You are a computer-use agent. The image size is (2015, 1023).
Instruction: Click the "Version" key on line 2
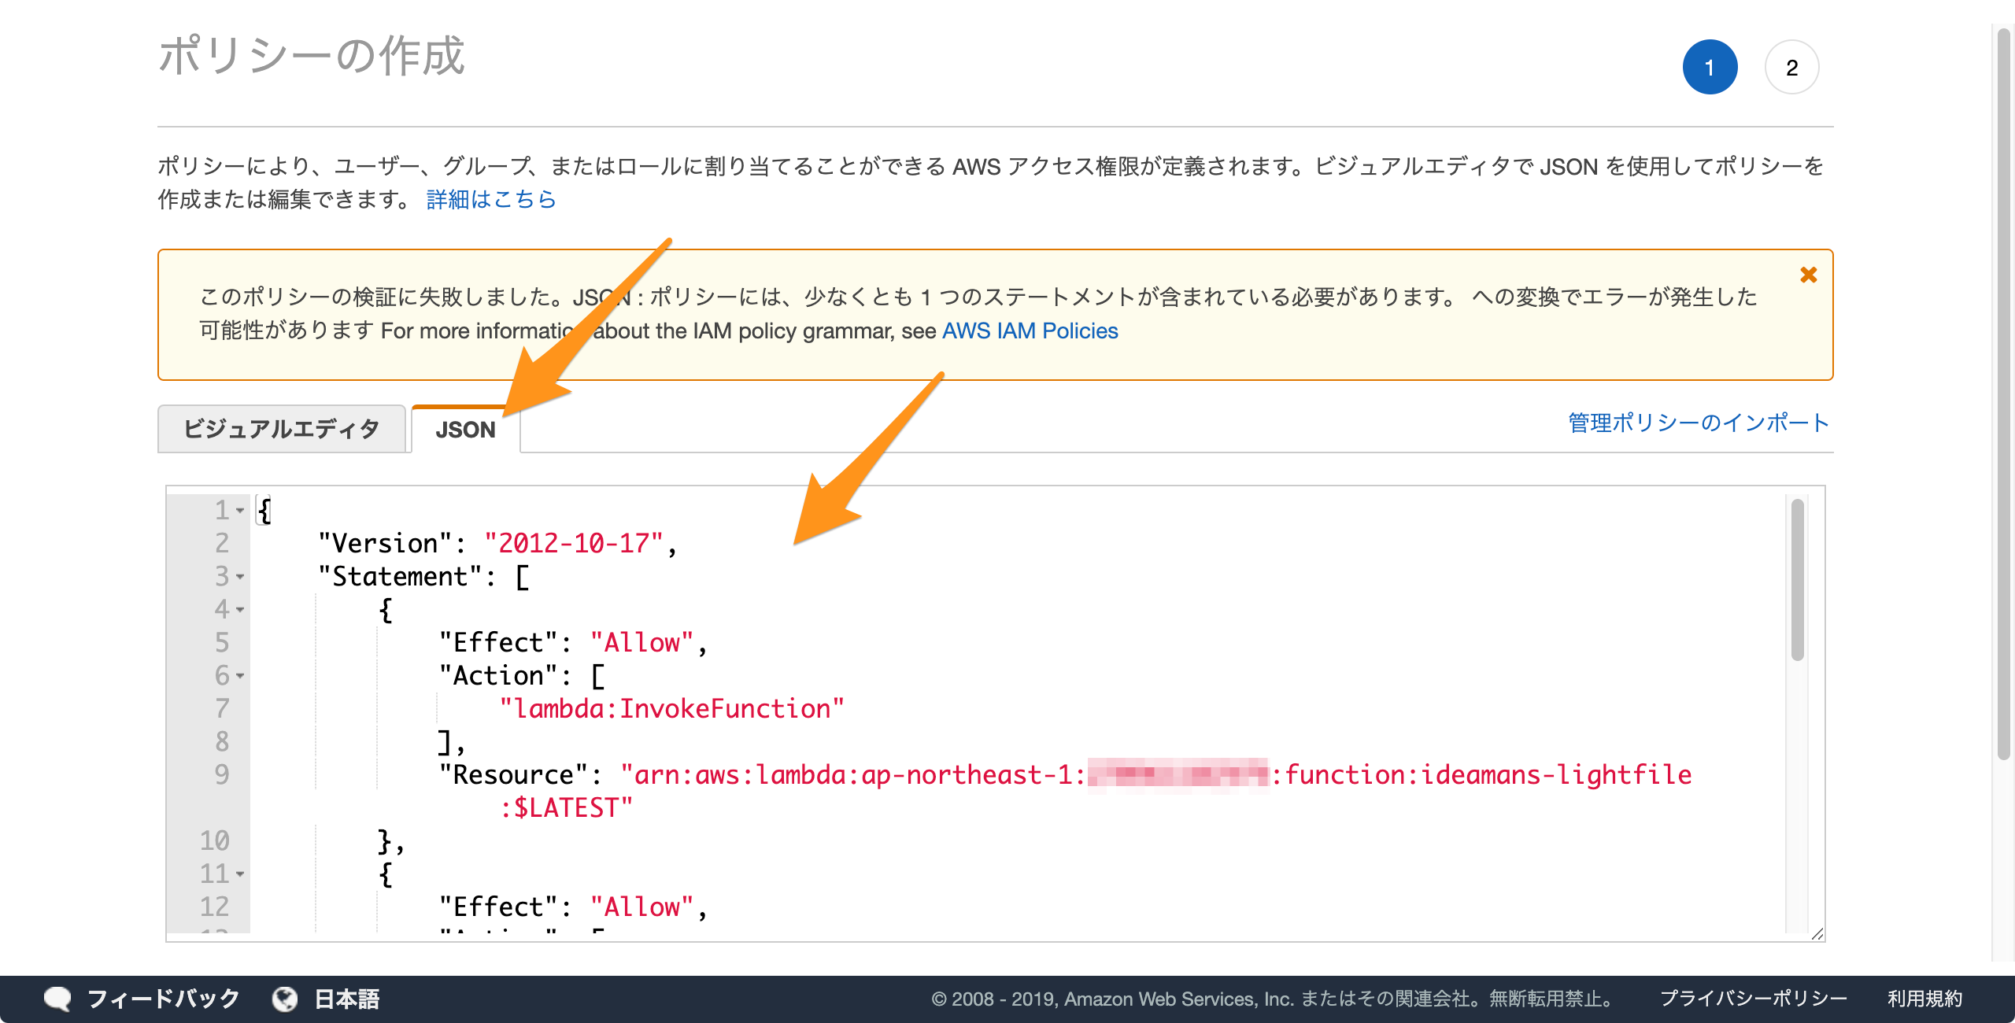pyautogui.click(x=385, y=544)
